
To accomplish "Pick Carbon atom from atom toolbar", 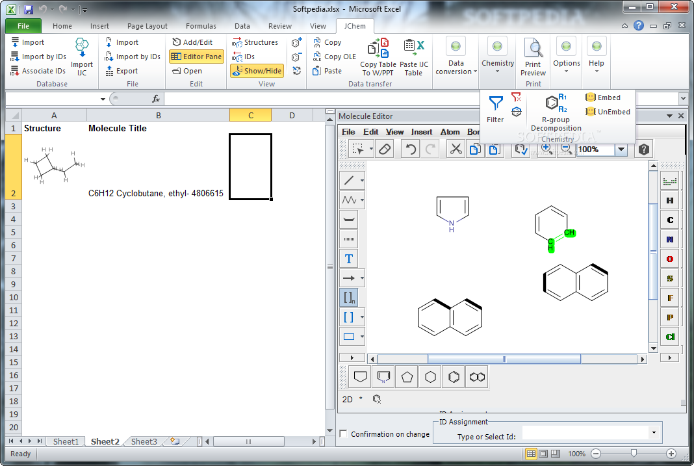I will 670,220.
